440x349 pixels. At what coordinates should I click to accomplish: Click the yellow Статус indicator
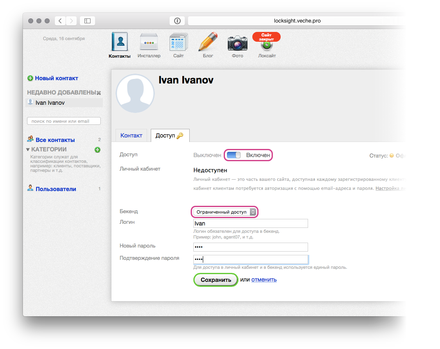[392, 155]
